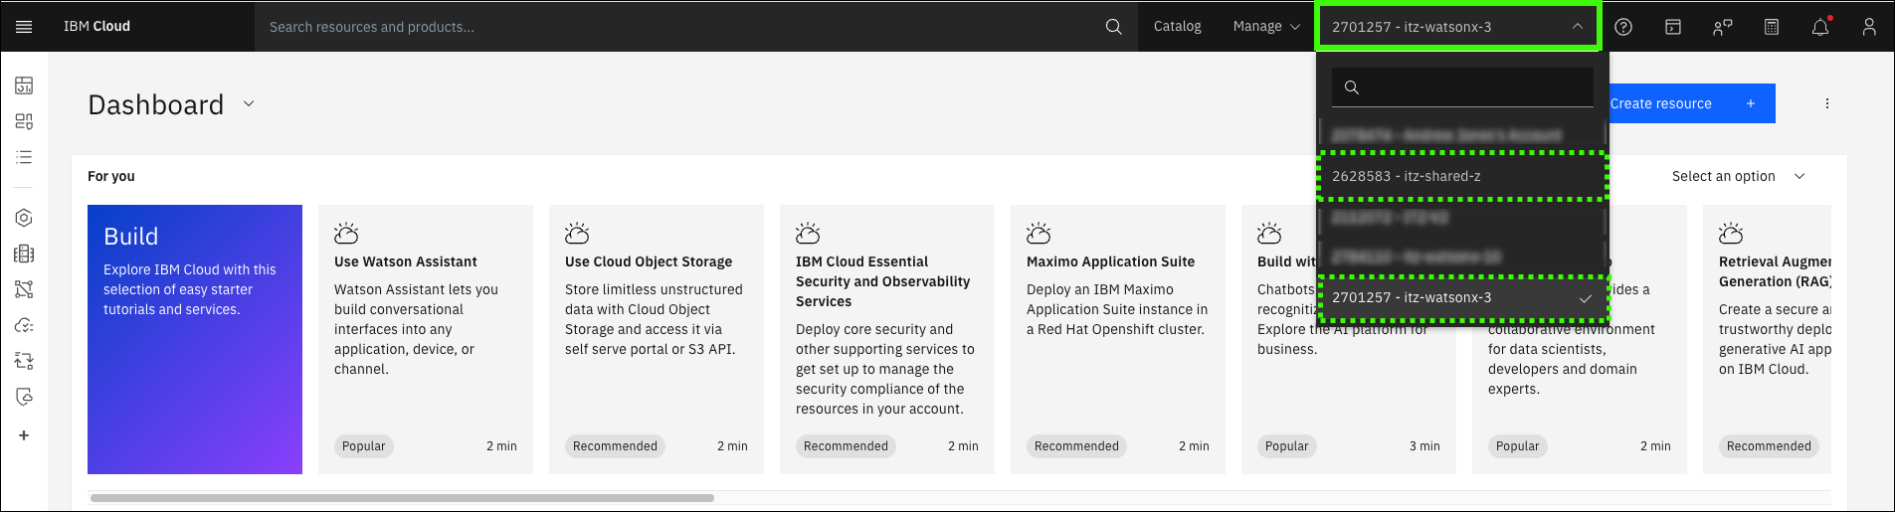
Task: Open the 'Select an option' dropdown
Action: click(x=1738, y=176)
